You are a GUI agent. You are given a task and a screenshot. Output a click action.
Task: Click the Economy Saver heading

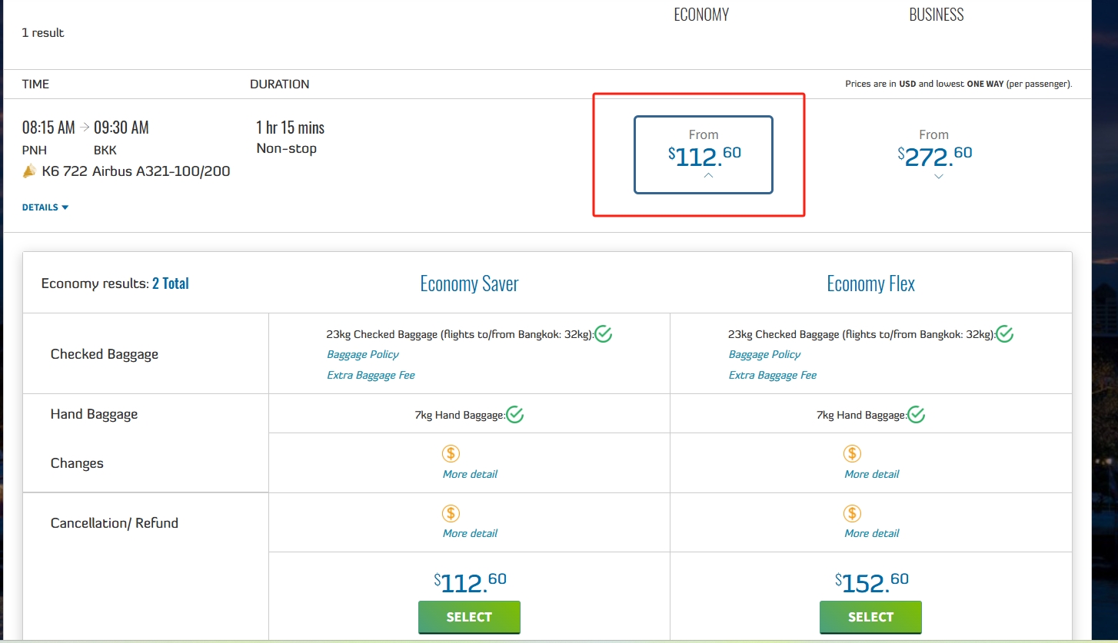point(469,283)
